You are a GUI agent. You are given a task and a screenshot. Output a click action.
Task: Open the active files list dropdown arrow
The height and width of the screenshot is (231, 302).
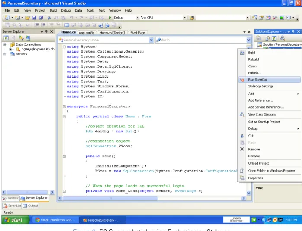click(x=244, y=32)
